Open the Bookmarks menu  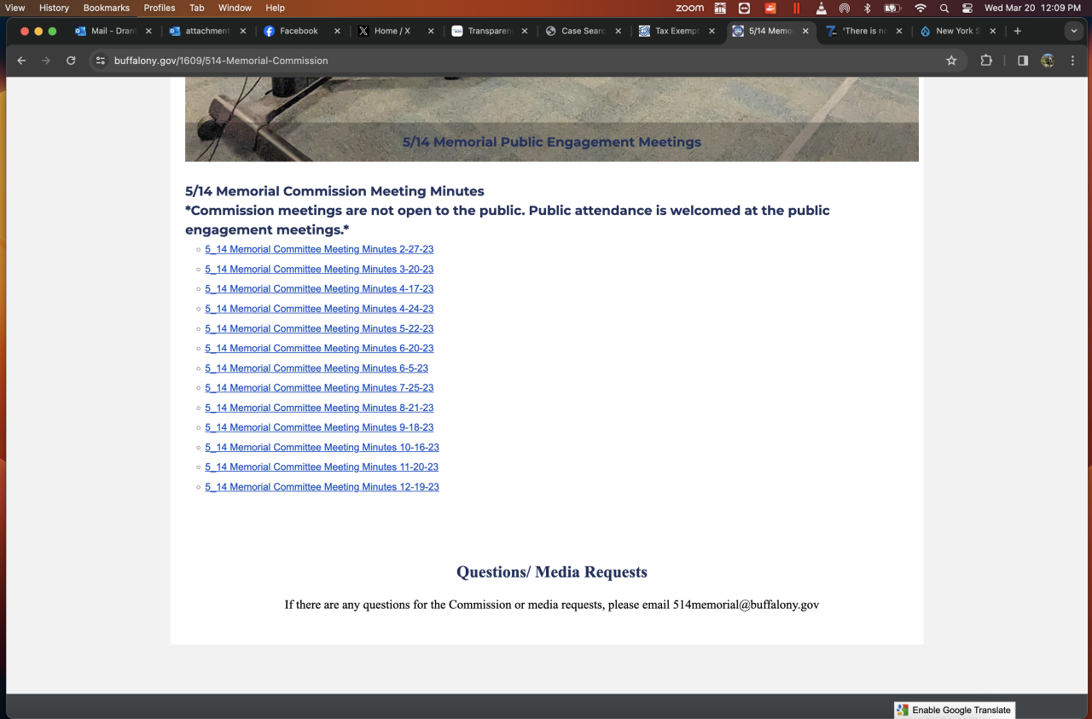[x=106, y=8]
